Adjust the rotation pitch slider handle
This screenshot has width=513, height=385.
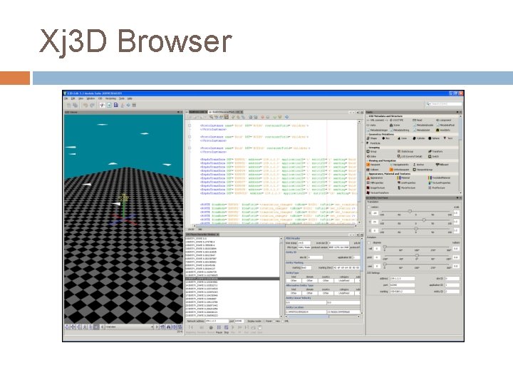417,255
